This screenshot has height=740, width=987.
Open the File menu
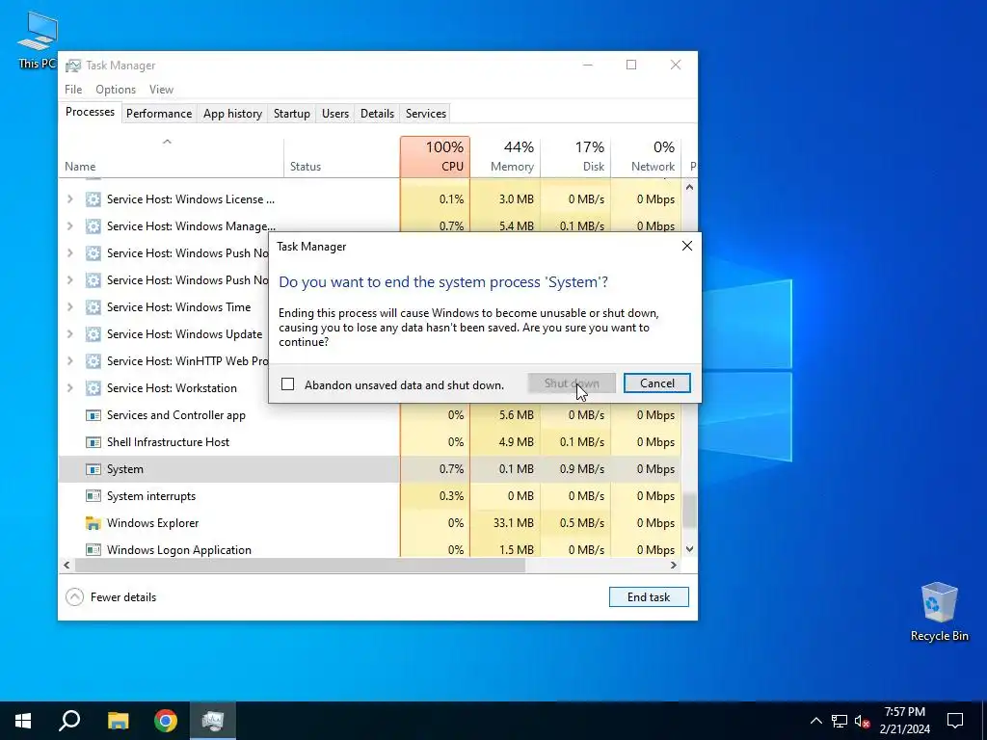pos(73,90)
